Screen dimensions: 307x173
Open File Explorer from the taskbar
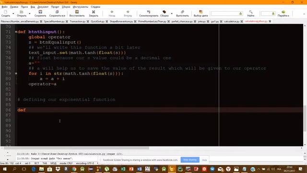pyautogui.click(x=42, y=169)
